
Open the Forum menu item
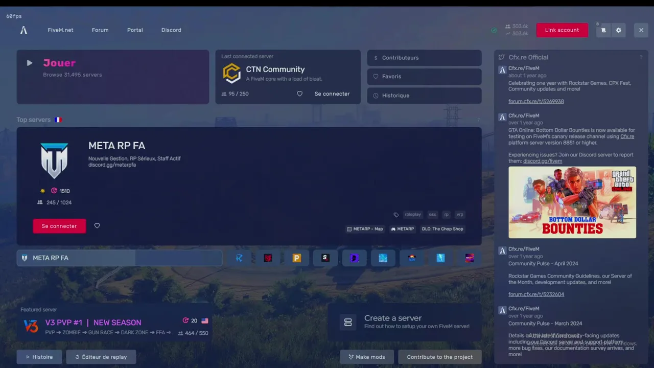point(100,30)
